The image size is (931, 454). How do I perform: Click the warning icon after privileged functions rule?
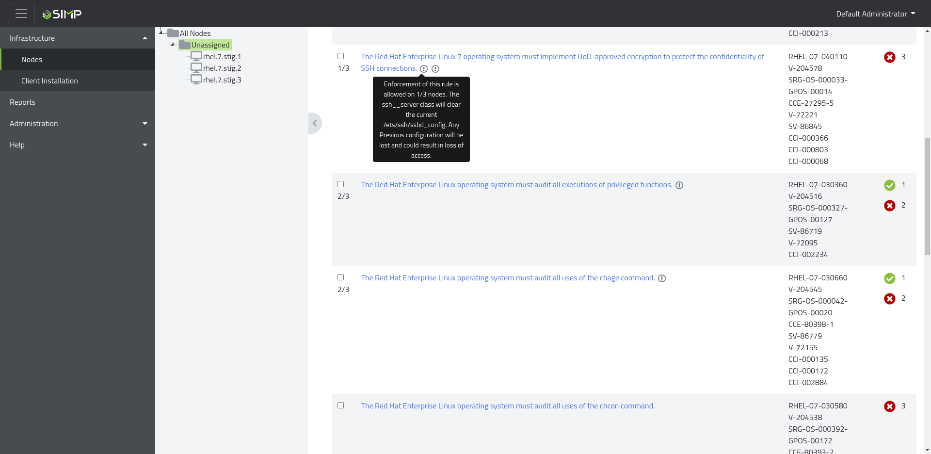(679, 185)
